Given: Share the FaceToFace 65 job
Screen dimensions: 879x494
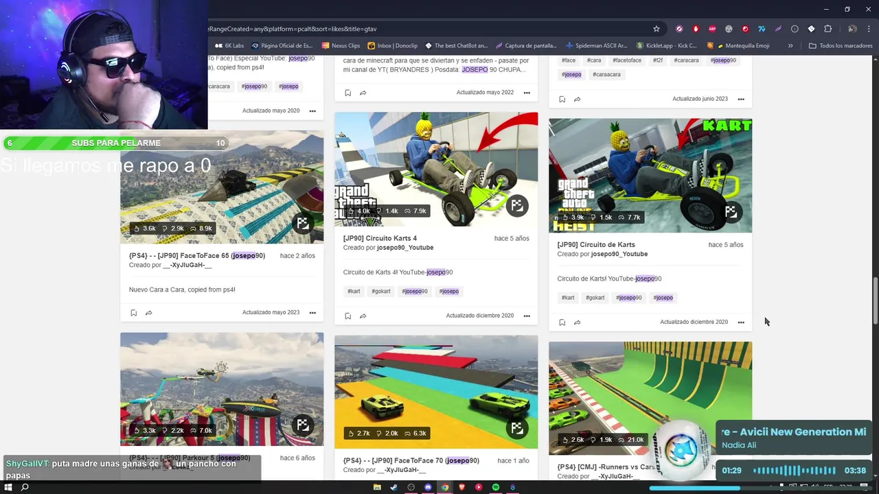Looking at the screenshot, I should pyautogui.click(x=148, y=312).
